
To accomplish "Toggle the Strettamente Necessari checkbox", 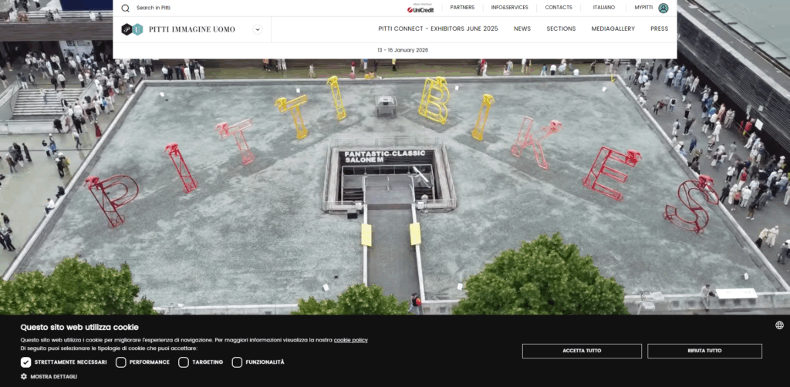I will [x=26, y=362].
